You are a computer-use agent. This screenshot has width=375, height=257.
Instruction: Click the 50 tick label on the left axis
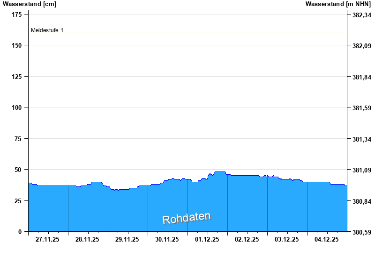coord(18,170)
